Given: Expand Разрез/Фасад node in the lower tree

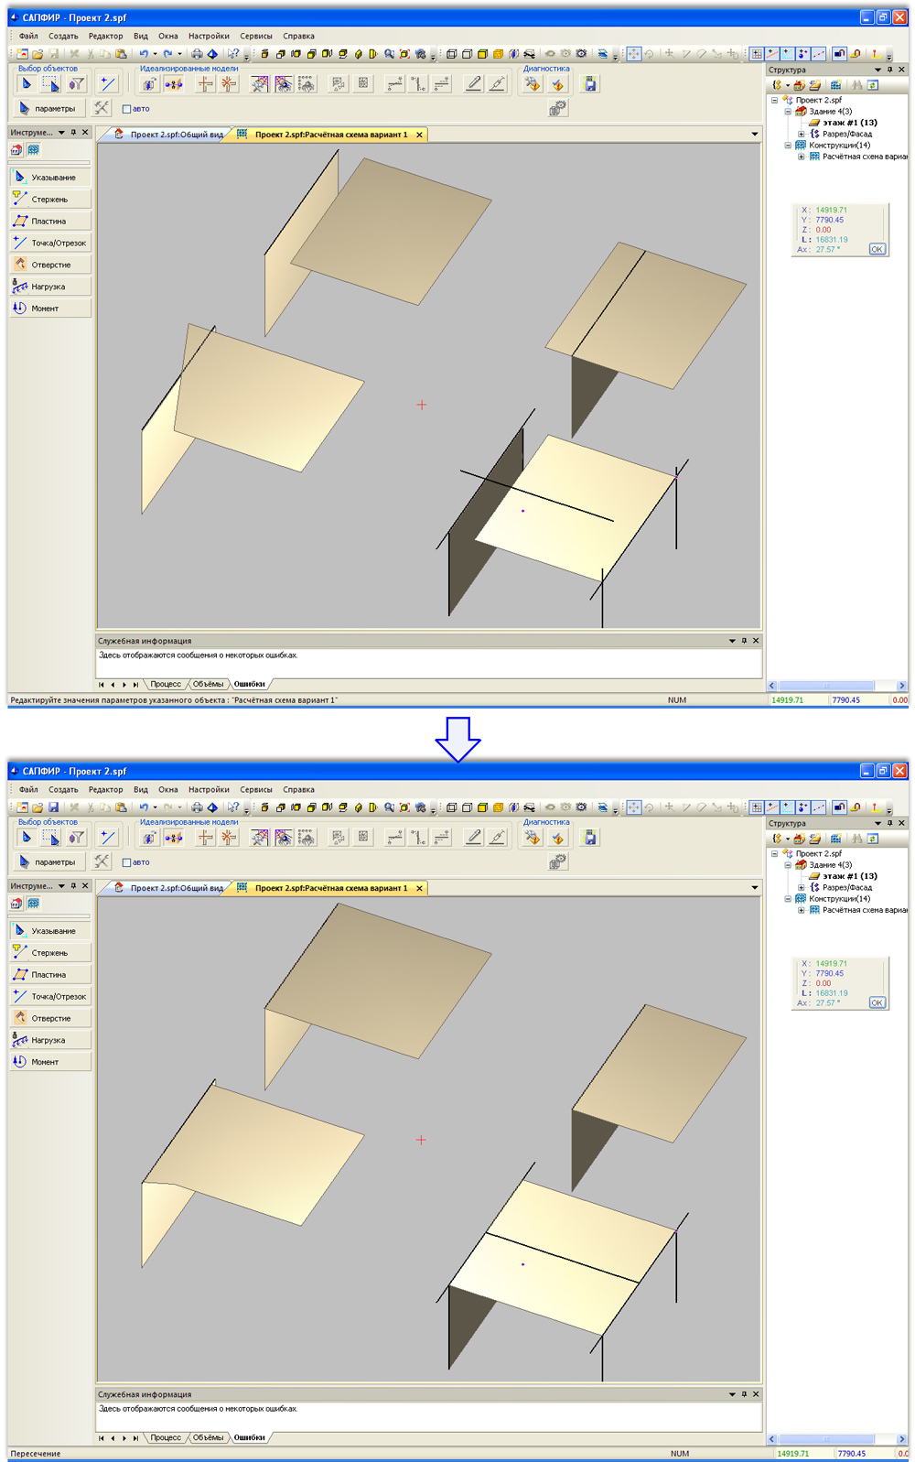Looking at the screenshot, I should tap(802, 887).
